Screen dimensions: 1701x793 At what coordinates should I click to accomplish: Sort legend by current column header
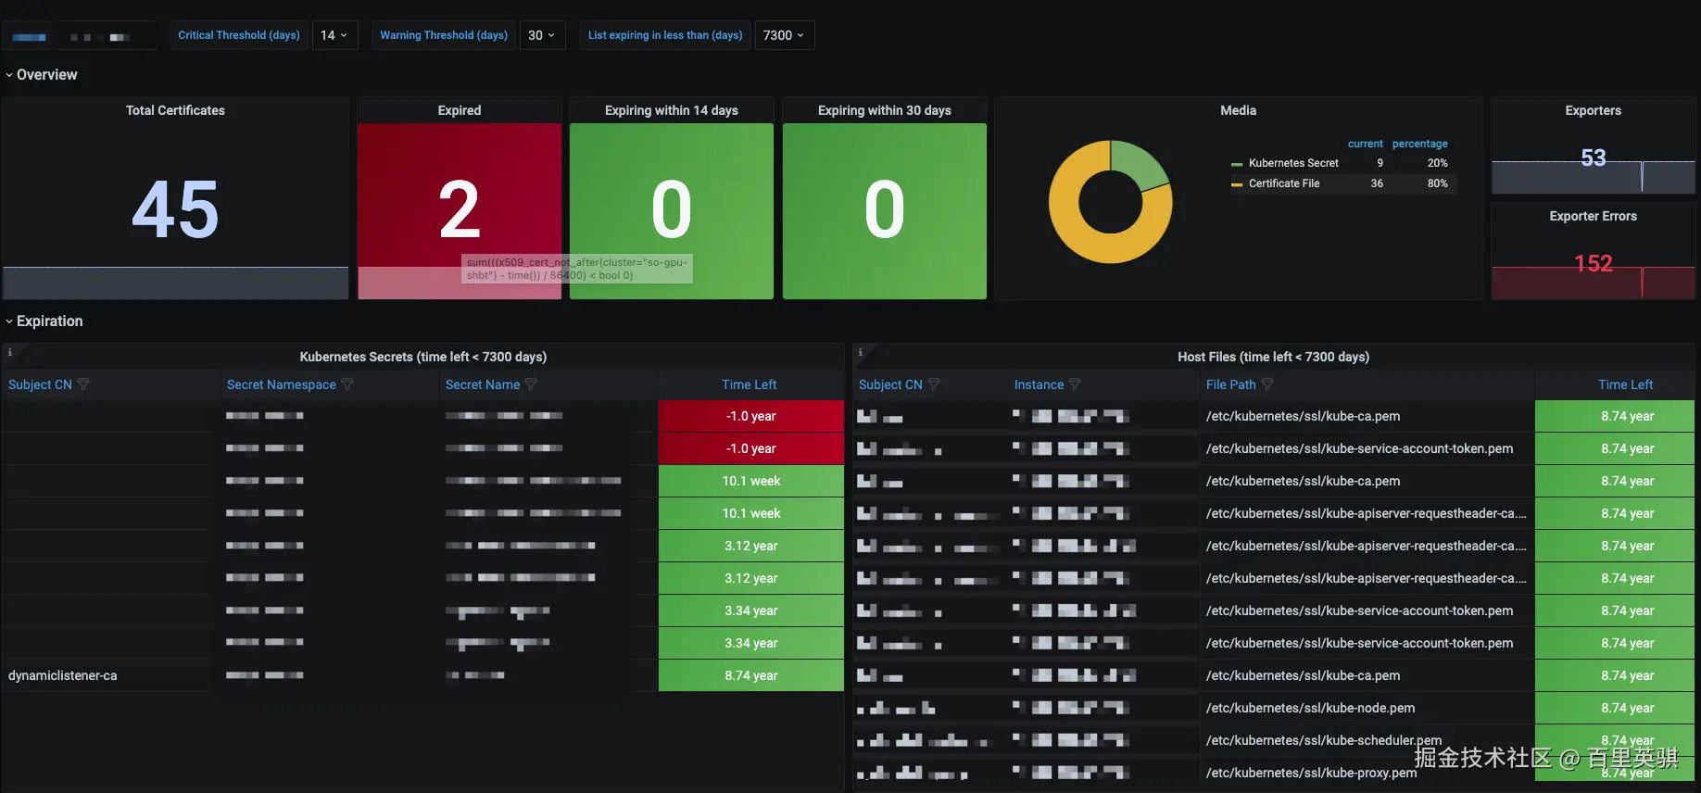1365,144
